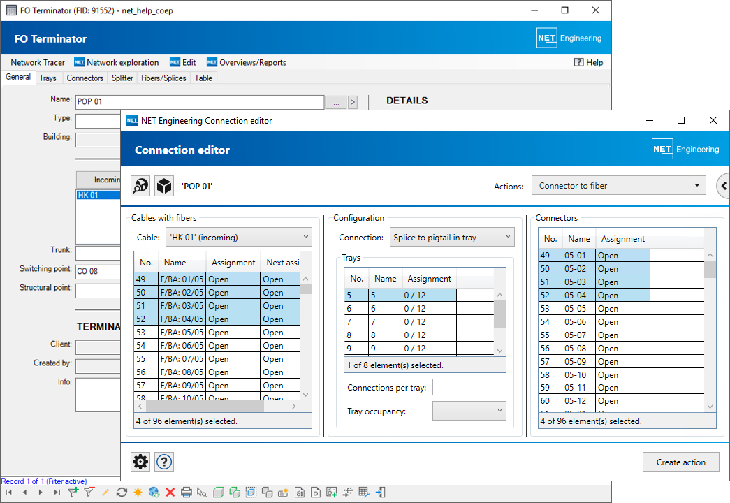This screenshot has height=503, width=730.
Task: Switch to the Trays tab
Action: [48, 78]
